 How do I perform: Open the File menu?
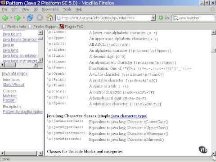tap(4, 9)
